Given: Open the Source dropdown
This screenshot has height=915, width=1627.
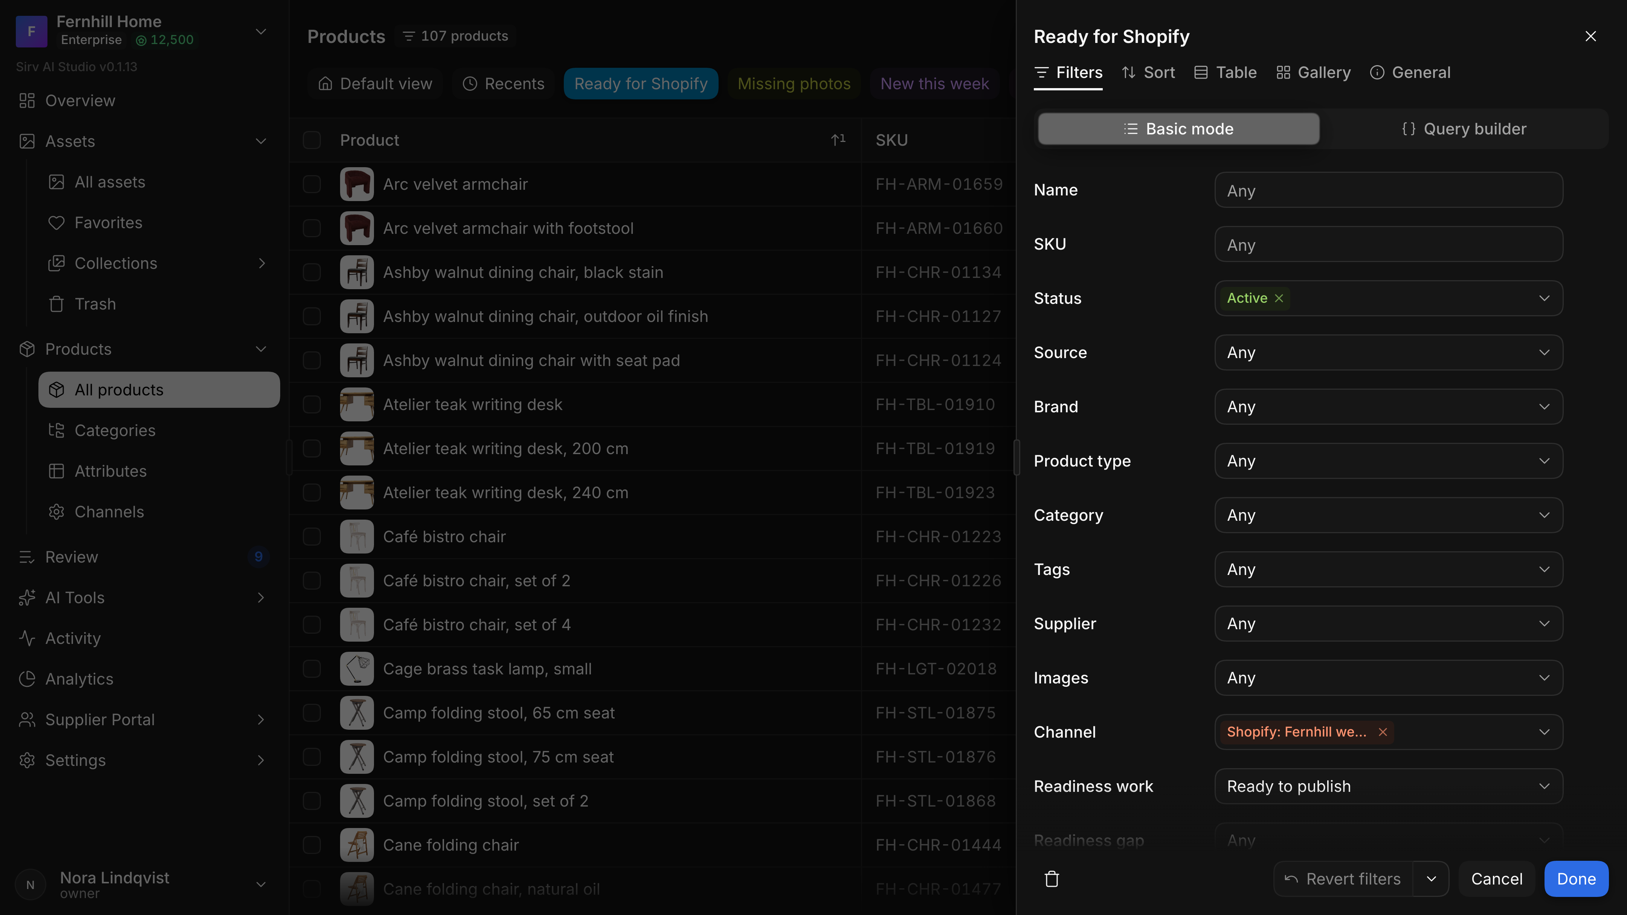Looking at the screenshot, I should coord(1388,352).
